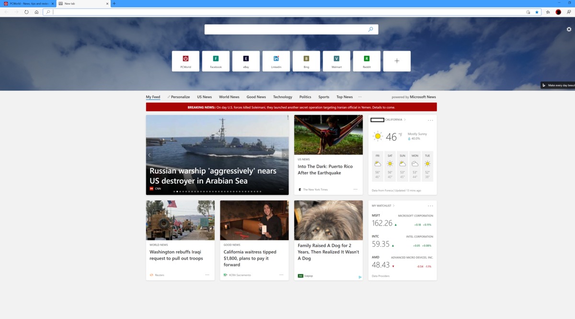Open 'Washington rebuffs Iraqi request' article

tap(176, 255)
